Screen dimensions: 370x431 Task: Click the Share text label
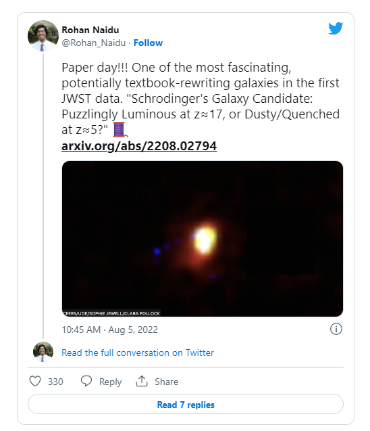166,382
